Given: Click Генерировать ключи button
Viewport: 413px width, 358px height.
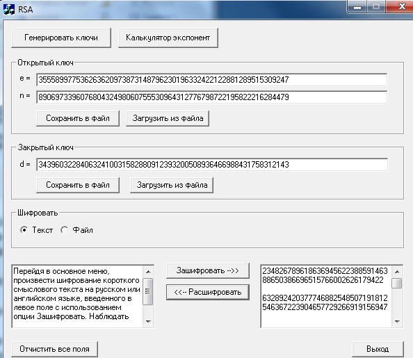Looking at the screenshot, I should (x=61, y=38).
